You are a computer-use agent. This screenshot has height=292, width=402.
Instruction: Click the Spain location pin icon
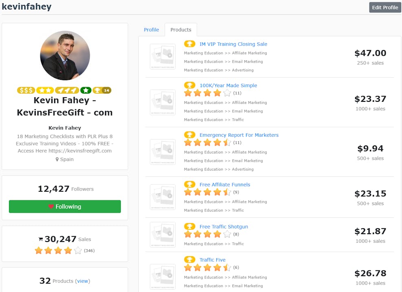[57, 160]
